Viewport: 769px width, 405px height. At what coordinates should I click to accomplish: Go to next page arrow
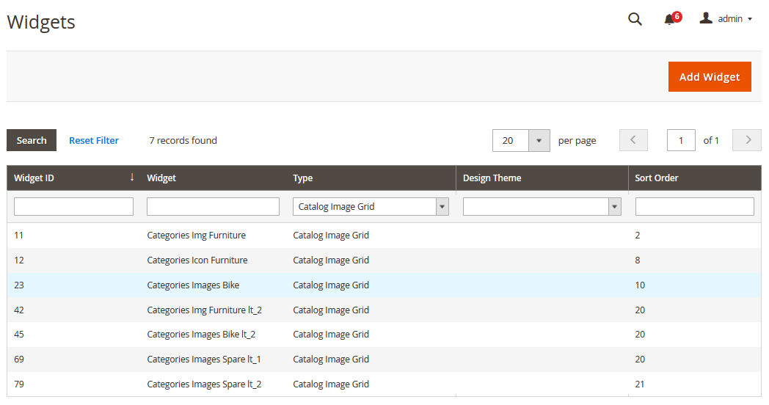coord(746,140)
